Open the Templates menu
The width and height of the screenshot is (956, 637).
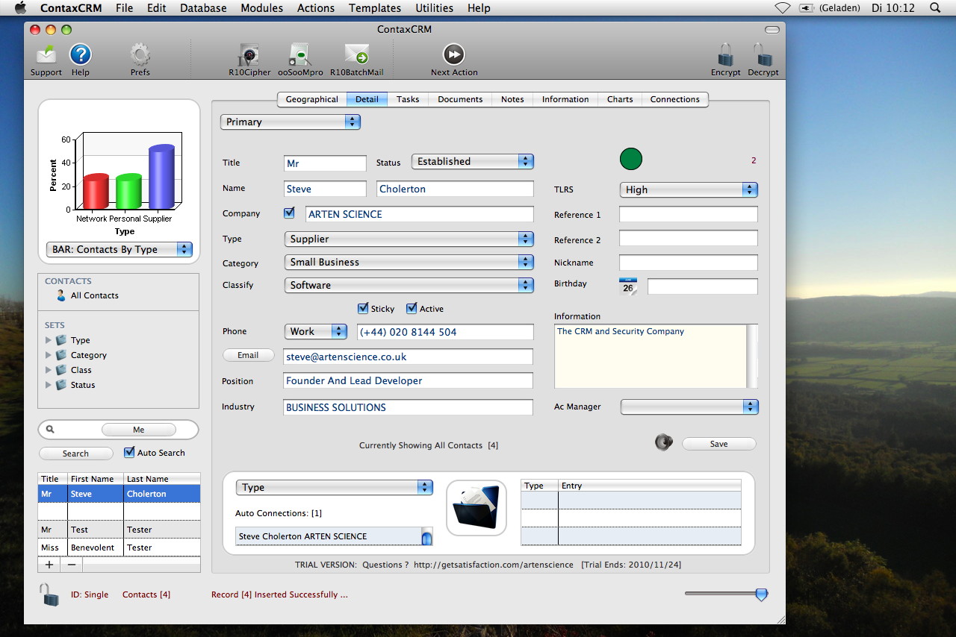375,8
